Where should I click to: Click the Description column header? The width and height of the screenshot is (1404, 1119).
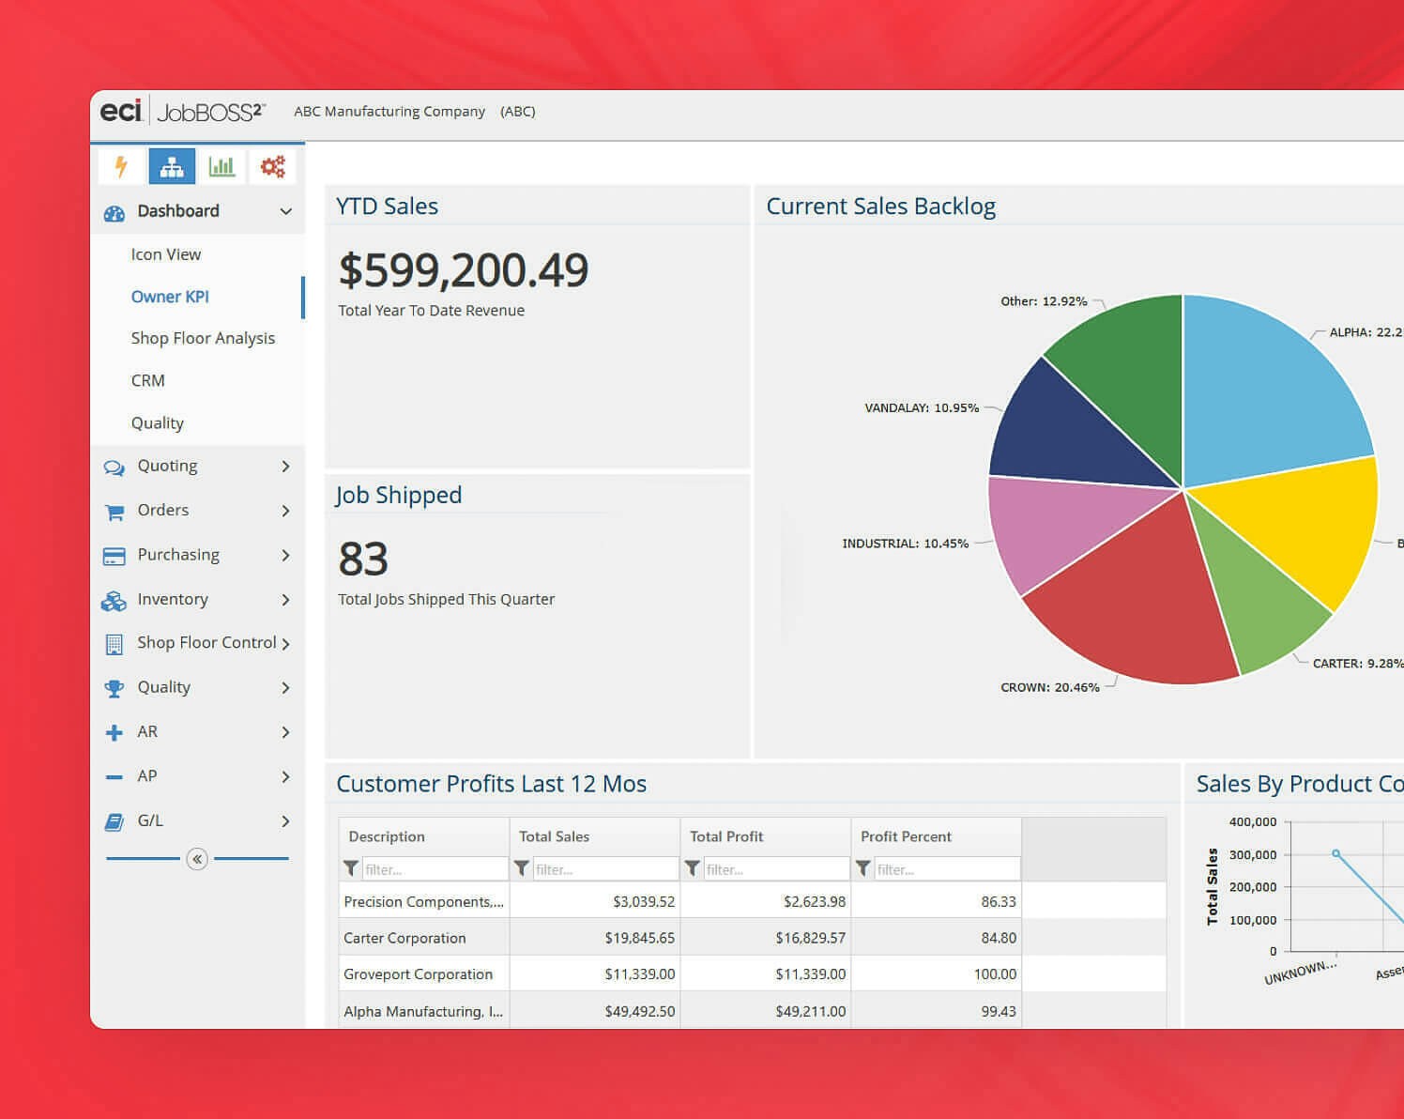tap(387, 836)
